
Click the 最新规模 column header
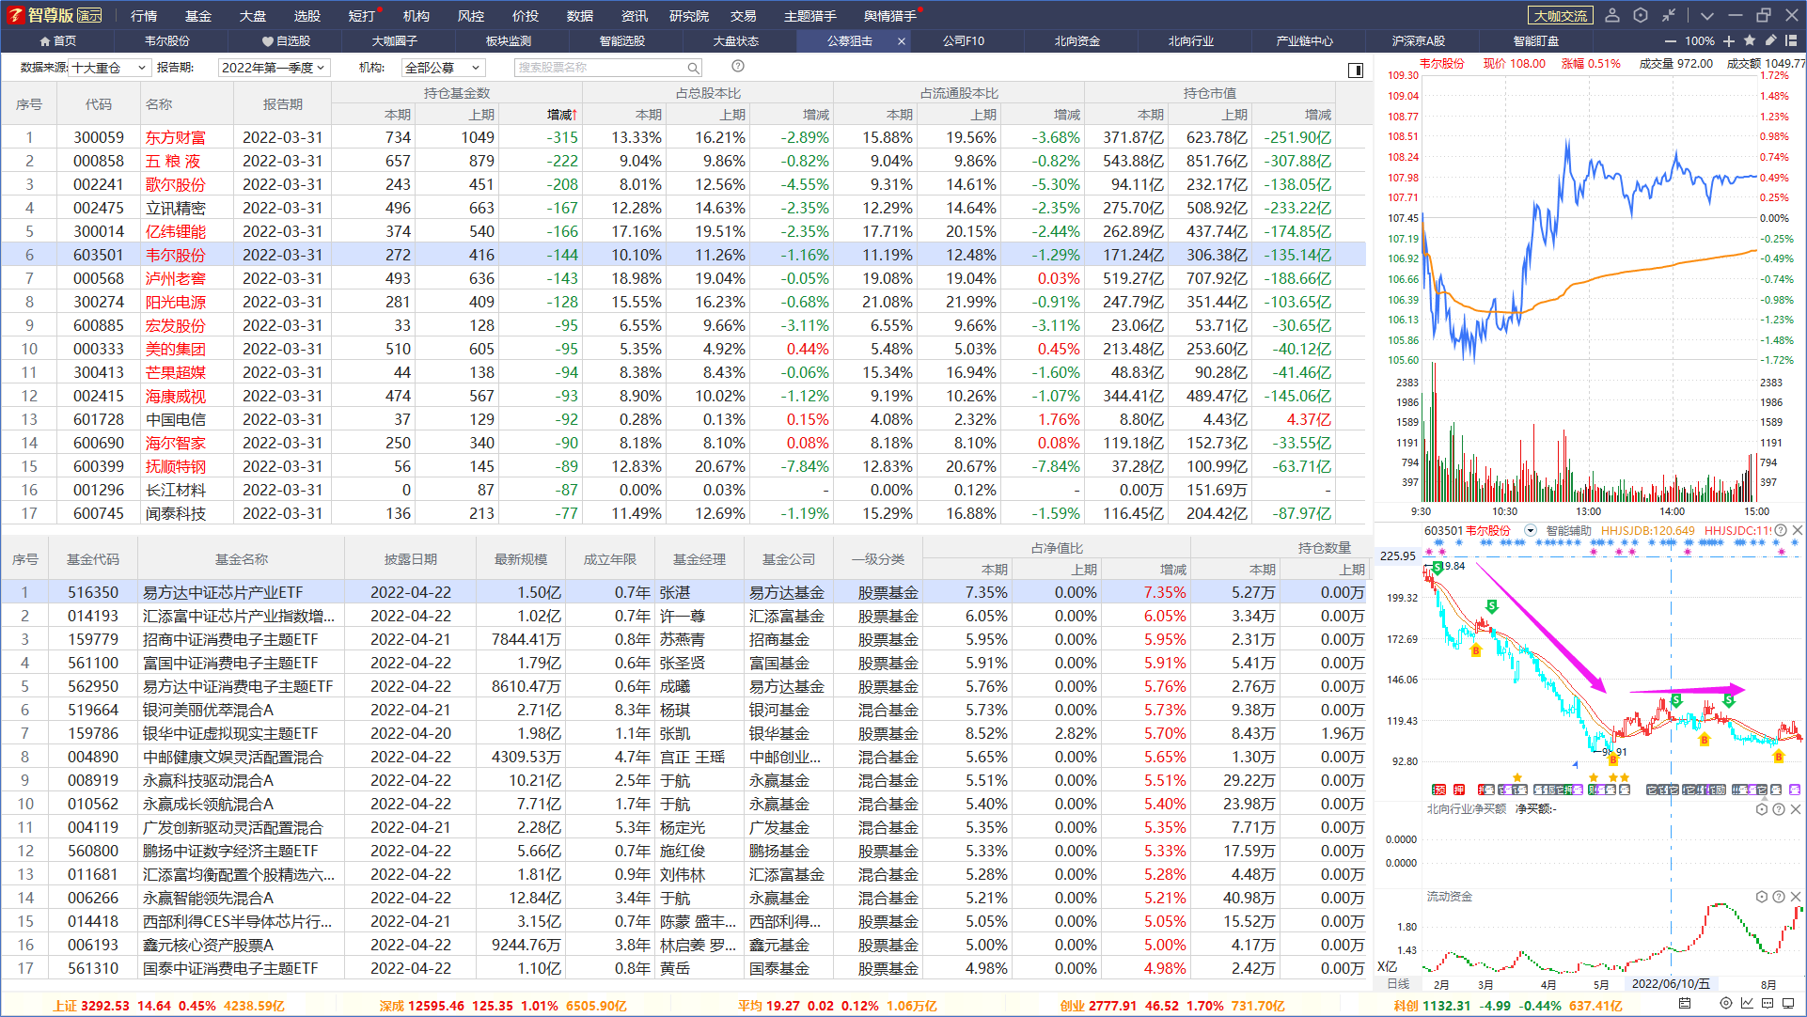click(x=521, y=559)
